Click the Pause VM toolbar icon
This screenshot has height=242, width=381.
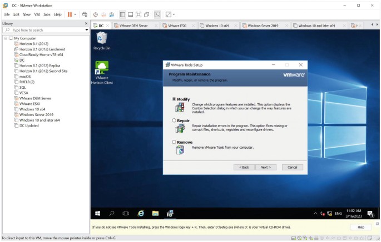70,14
